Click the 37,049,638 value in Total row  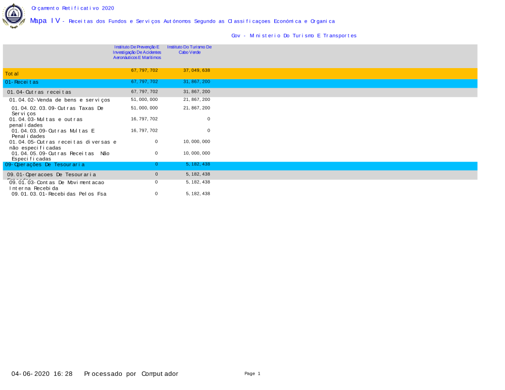tap(196, 71)
